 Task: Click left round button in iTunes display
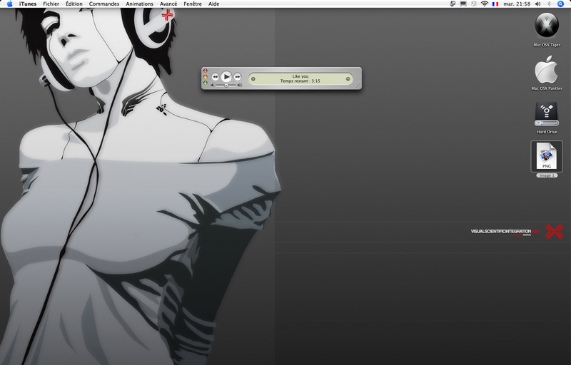[253, 79]
